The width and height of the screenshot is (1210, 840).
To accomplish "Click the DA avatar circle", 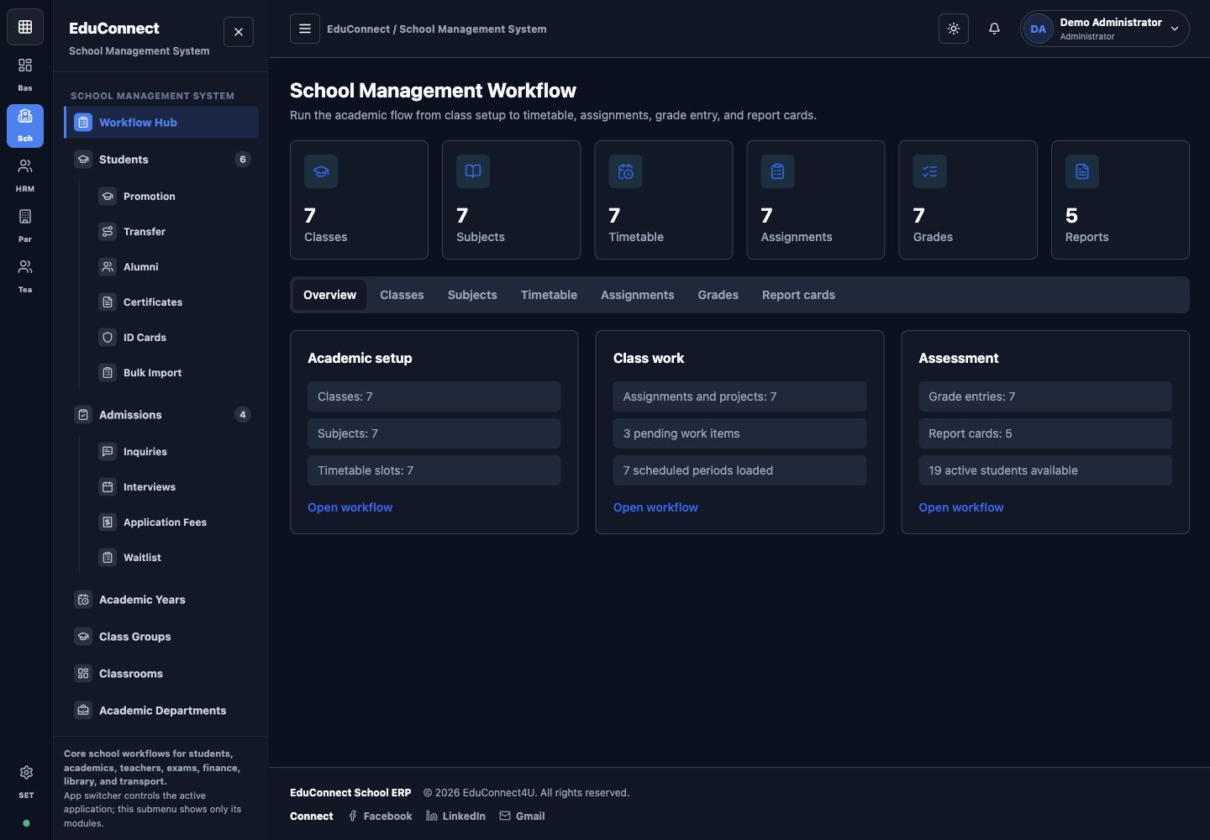I will click(x=1039, y=29).
